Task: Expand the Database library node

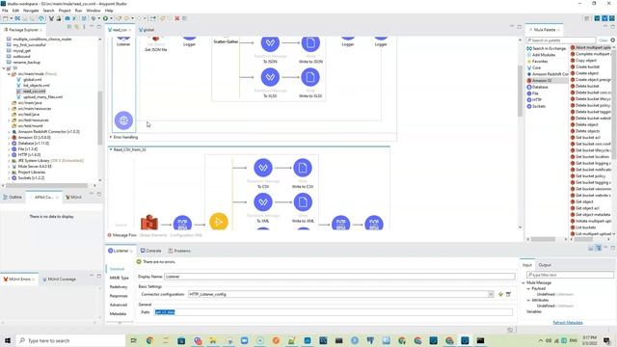Action: [9, 144]
